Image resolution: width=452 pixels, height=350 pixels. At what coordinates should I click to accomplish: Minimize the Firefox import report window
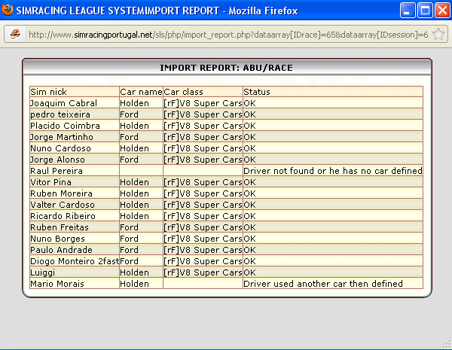[x=408, y=11]
